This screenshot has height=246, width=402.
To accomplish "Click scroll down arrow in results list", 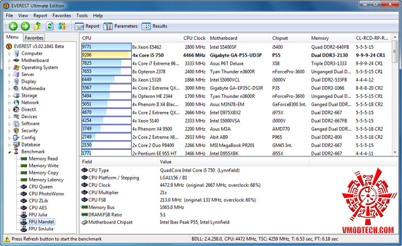I will coord(395,153).
